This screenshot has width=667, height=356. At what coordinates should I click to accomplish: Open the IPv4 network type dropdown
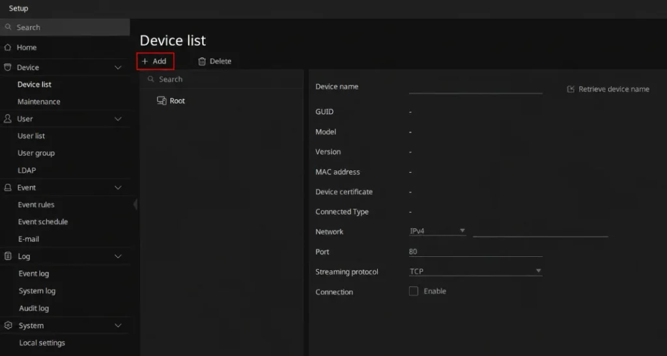(437, 231)
